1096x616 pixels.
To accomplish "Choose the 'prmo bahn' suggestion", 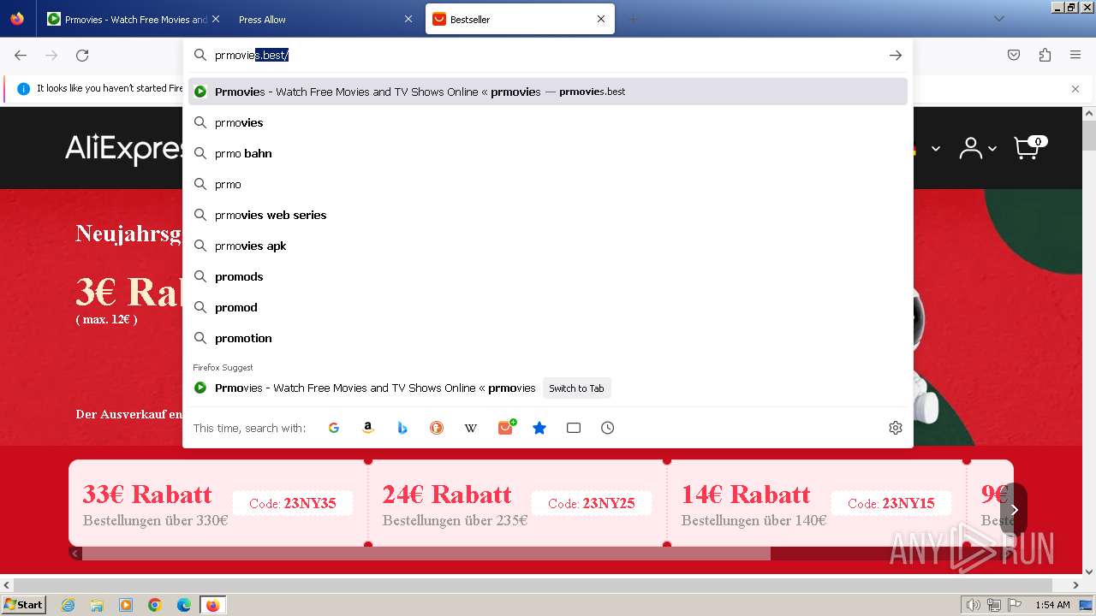I will 548,153.
